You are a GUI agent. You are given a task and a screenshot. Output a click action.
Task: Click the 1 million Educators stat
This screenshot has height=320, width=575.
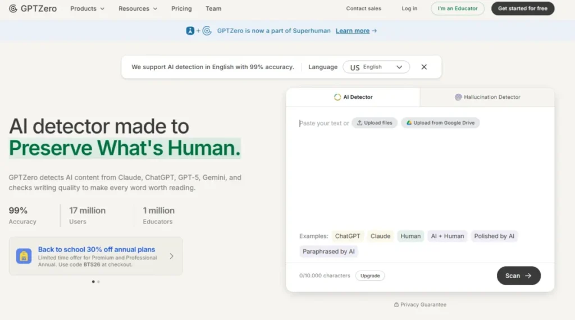[158, 216]
